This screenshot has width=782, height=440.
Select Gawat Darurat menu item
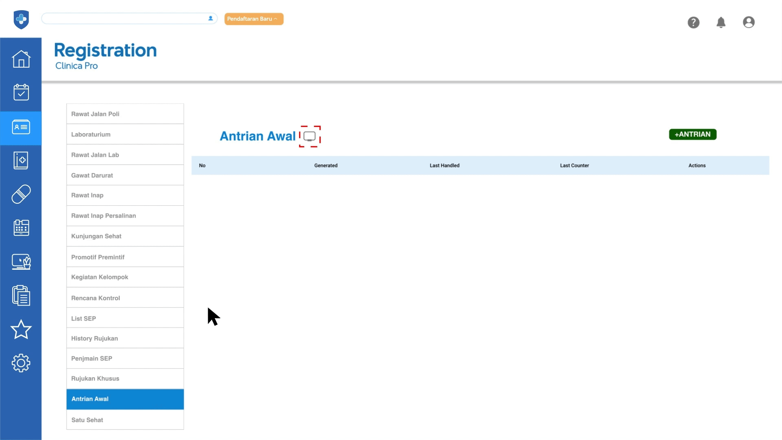click(125, 175)
